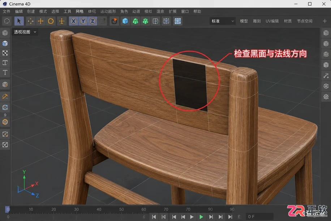The width and height of the screenshot is (331, 221).
Task: Click the blue grid table toolbar icon
Action: coord(178,21)
